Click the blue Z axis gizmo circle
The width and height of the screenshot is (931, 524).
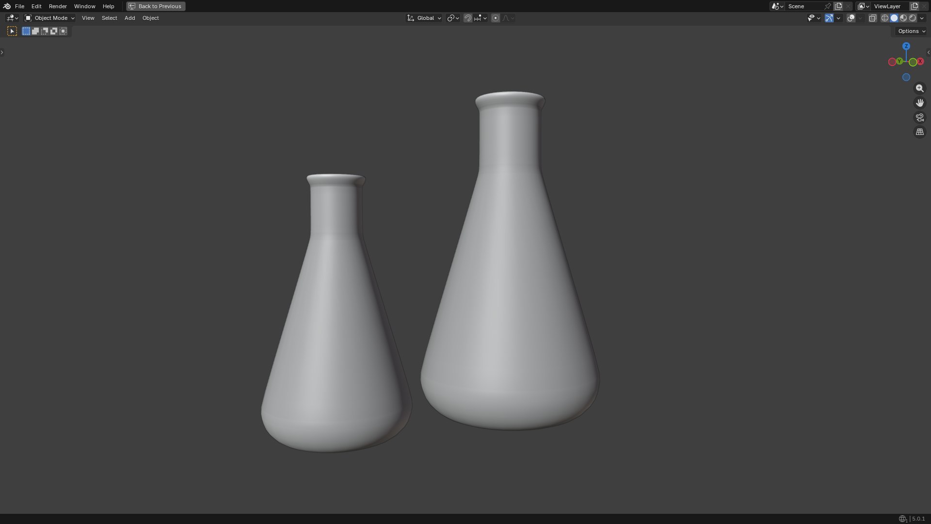[x=906, y=46]
